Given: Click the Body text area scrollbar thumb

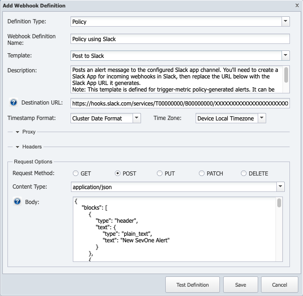Looking at the screenshot, I should [279, 203].
